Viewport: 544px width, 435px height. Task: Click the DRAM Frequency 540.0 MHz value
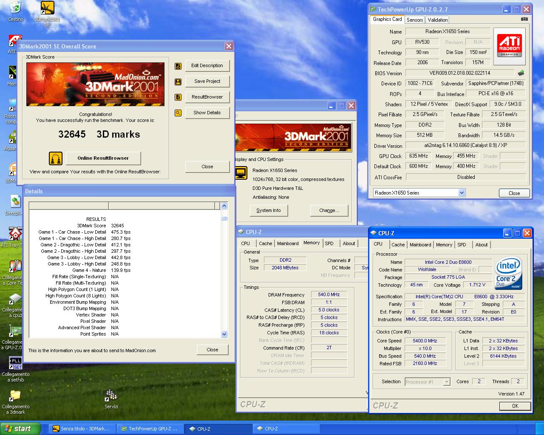click(x=329, y=294)
